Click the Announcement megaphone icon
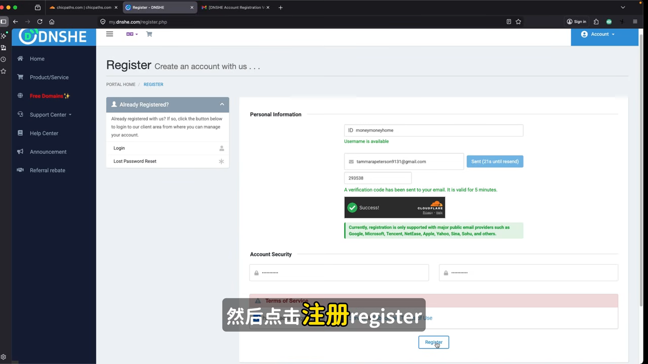The width and height of the screenshot is (648, 364). click(20, 152)
